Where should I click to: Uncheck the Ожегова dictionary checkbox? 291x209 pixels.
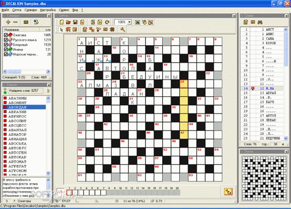6,35
